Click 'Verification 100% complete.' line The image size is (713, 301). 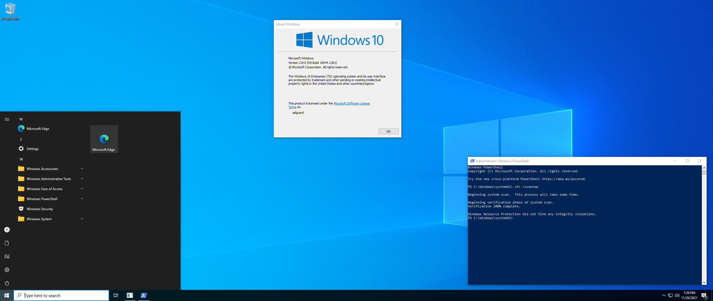click(x=494, y=206)
